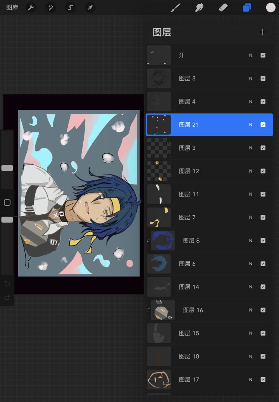
Task: Select the Eraser tool
Action: point(223,8)
